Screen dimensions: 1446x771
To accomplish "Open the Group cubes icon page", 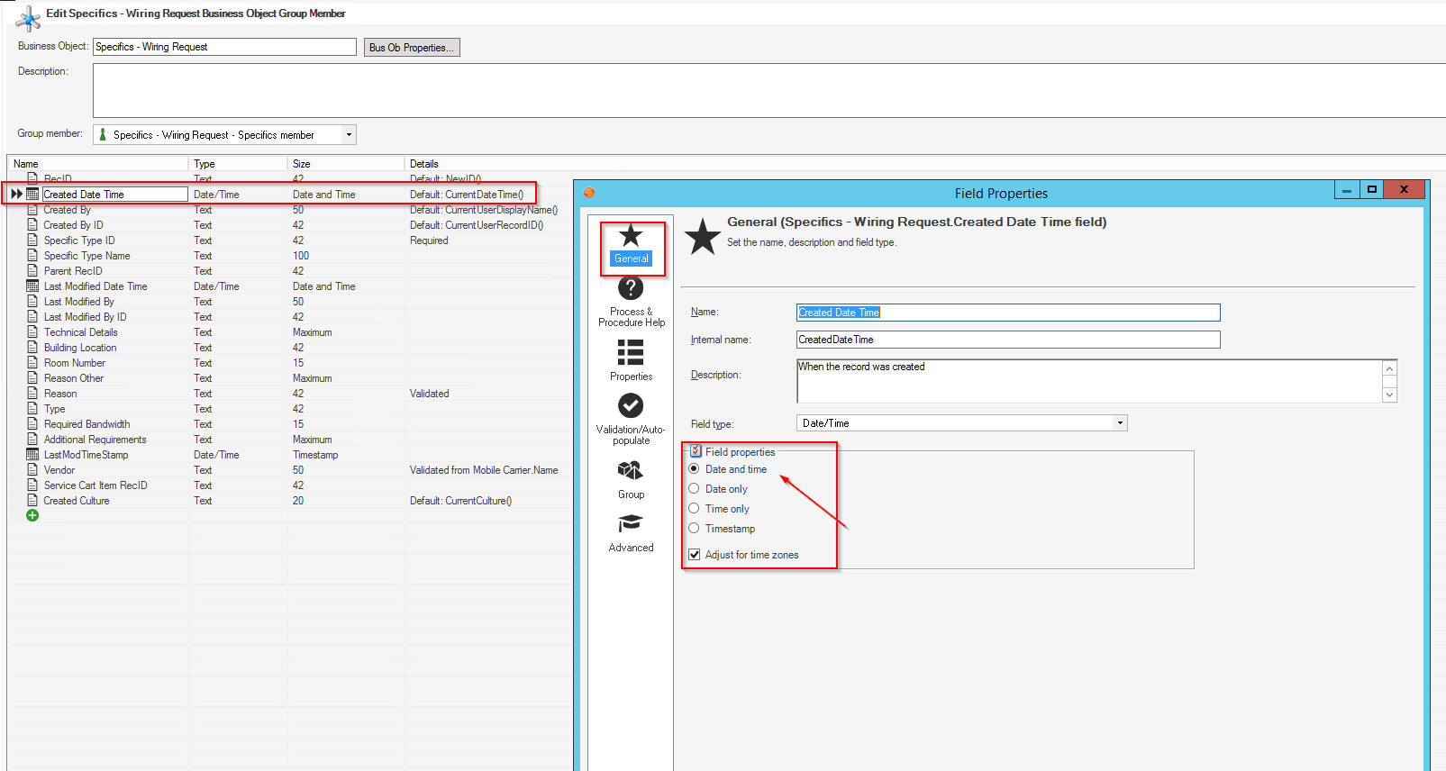I will pyautogui.click(x=631, y=479).
